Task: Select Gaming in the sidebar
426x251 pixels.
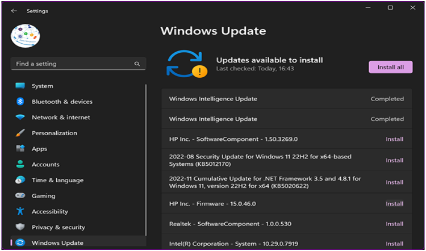Action: [x=43, y=196]
